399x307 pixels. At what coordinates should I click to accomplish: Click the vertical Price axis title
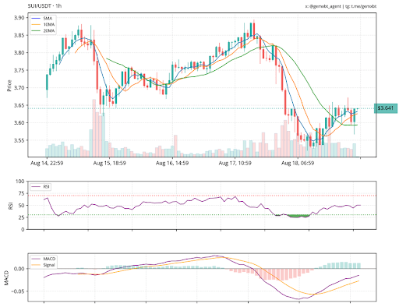click(9, 86)
